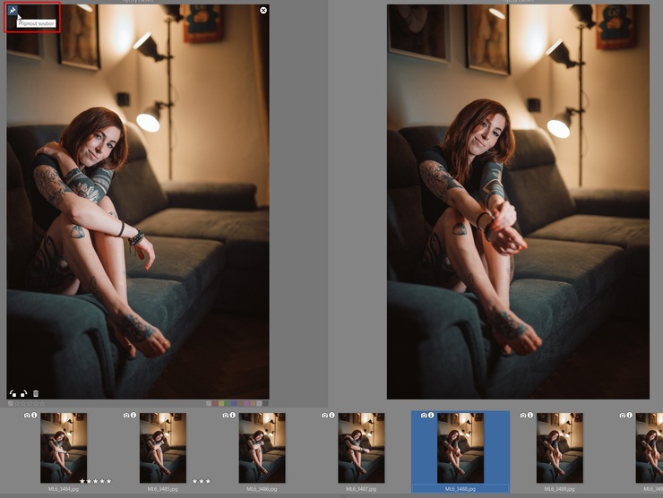
Task: Click the left compared photo preview
Action: [x=138, y=202]
